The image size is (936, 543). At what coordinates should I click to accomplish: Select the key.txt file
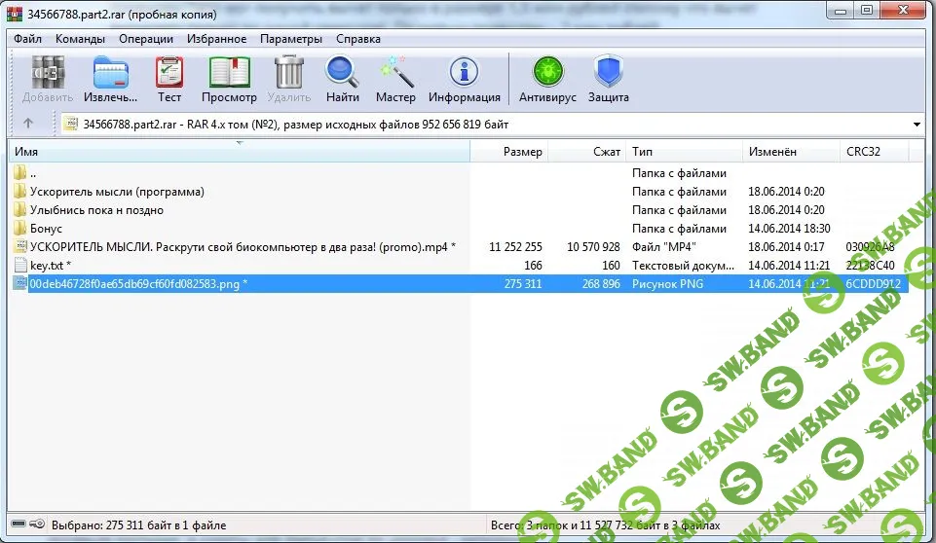point(50,266)
